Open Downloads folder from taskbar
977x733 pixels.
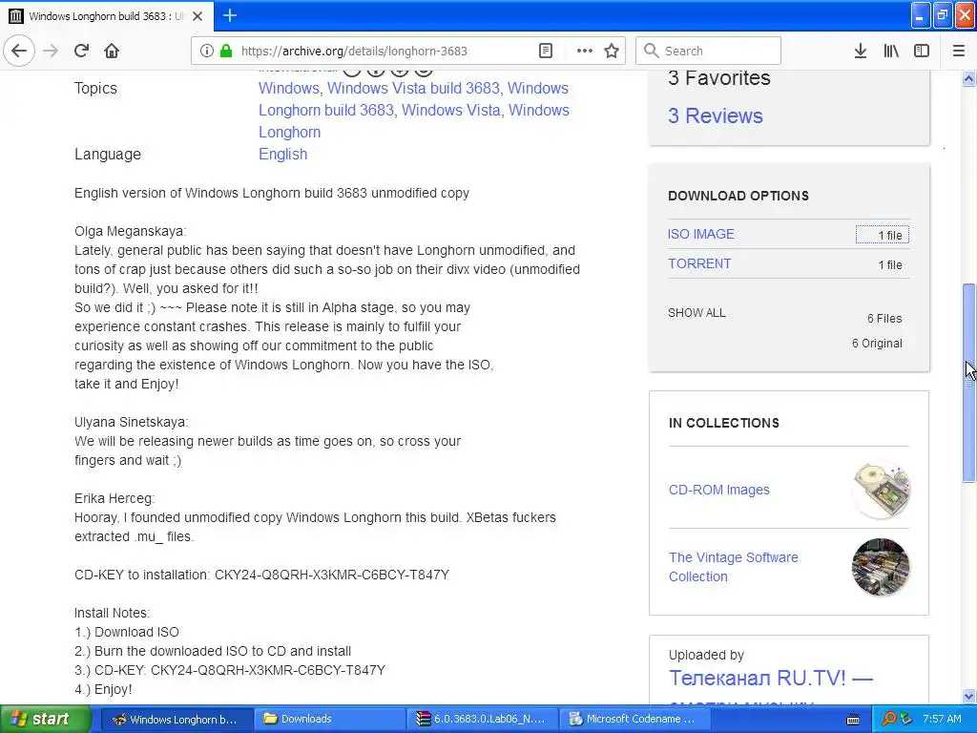click(x=328, y=720)
